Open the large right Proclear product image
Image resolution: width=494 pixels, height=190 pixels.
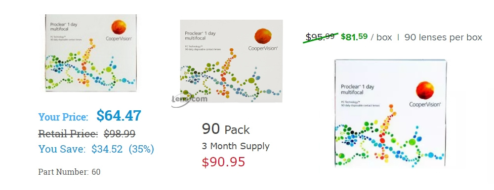(390, 113)
